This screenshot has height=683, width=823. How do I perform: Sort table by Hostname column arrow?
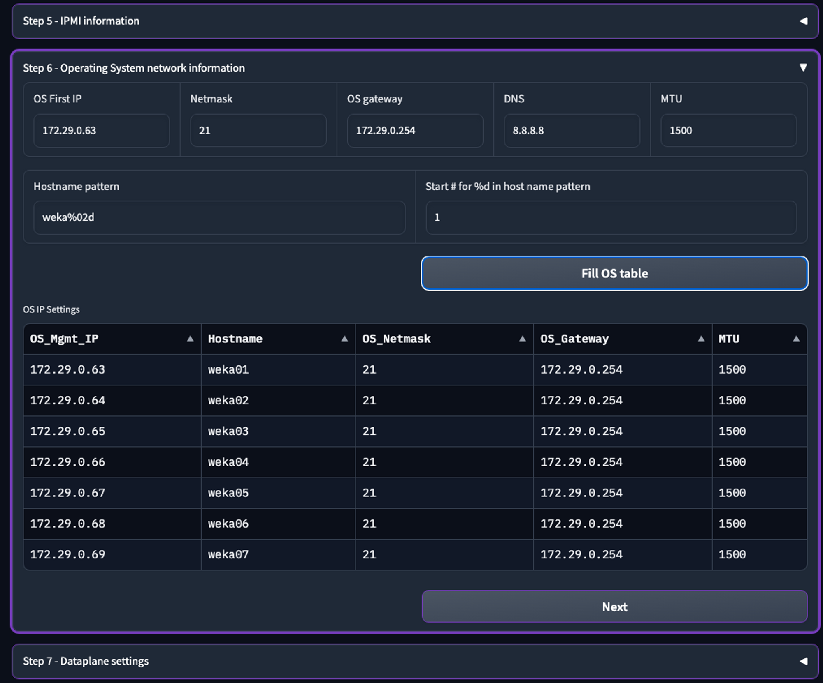(x=344, y=339)
